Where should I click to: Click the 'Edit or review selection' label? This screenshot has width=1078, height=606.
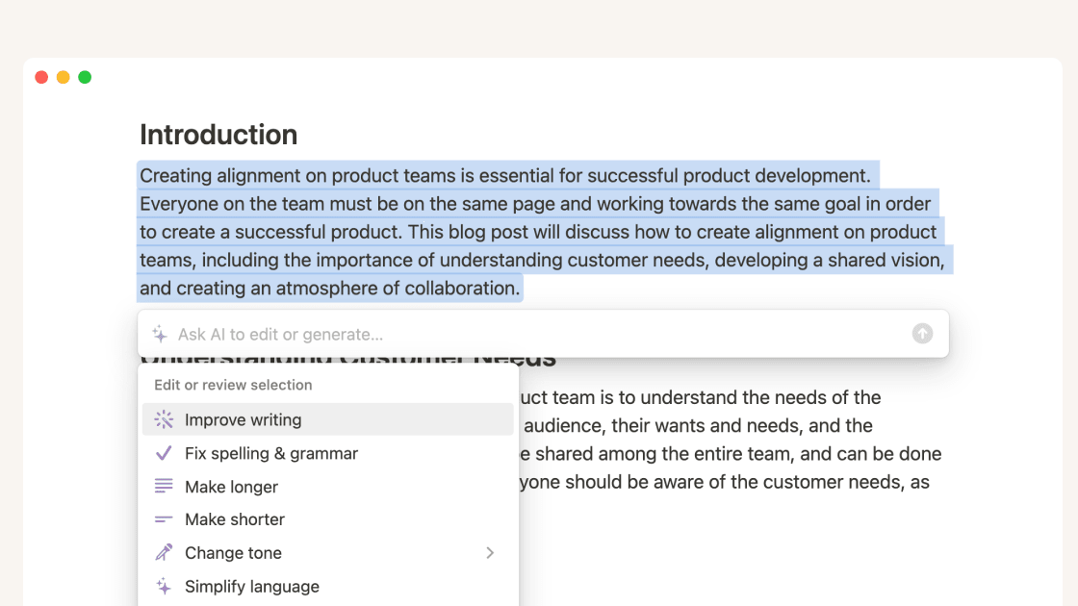[x=233, y=385]
